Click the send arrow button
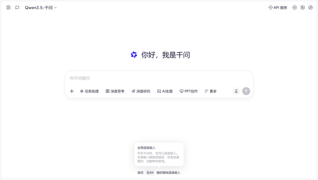318x180 pixels. point(246,91)
